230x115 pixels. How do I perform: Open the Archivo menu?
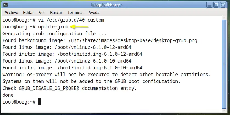point(11,13)
